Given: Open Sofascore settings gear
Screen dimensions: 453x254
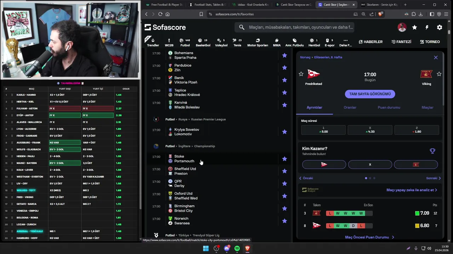Looking at the screenshot, I should (440, 27).
